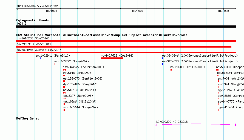Open dgv133e180 (Pang2010) variant
The image size is (244, 140).
pyautogui.click(x=80, y=84)
